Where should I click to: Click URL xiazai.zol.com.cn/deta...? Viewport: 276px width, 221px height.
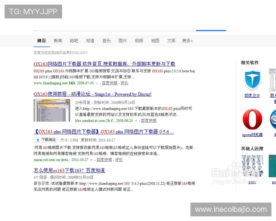point(52,160)
